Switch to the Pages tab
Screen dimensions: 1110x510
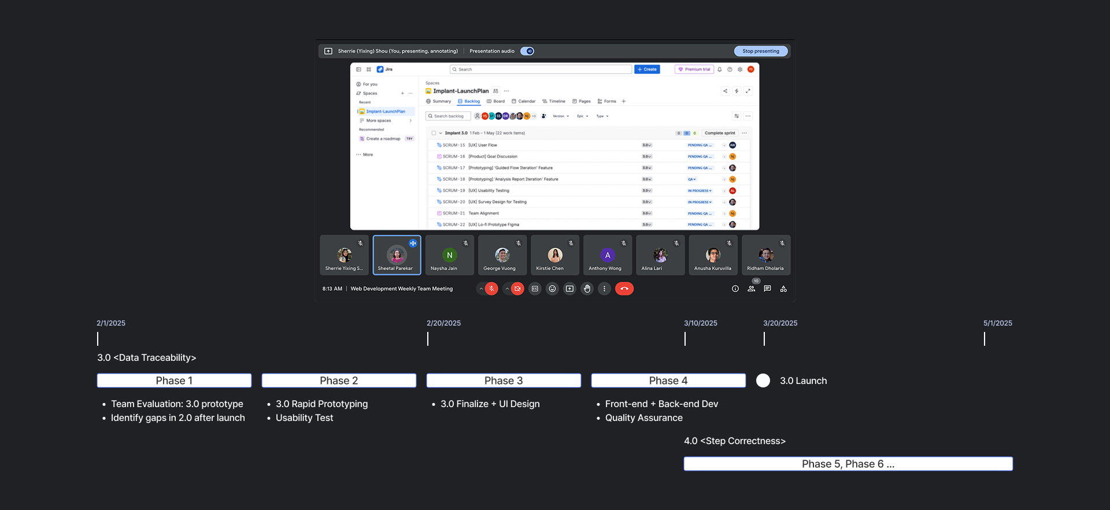(582, 101)
